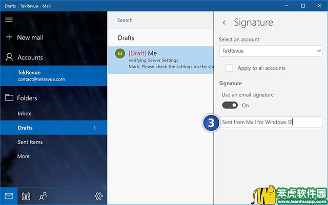Open the Sent Items folder
This screenshot has height=205, width=328.
coord(53,142)
